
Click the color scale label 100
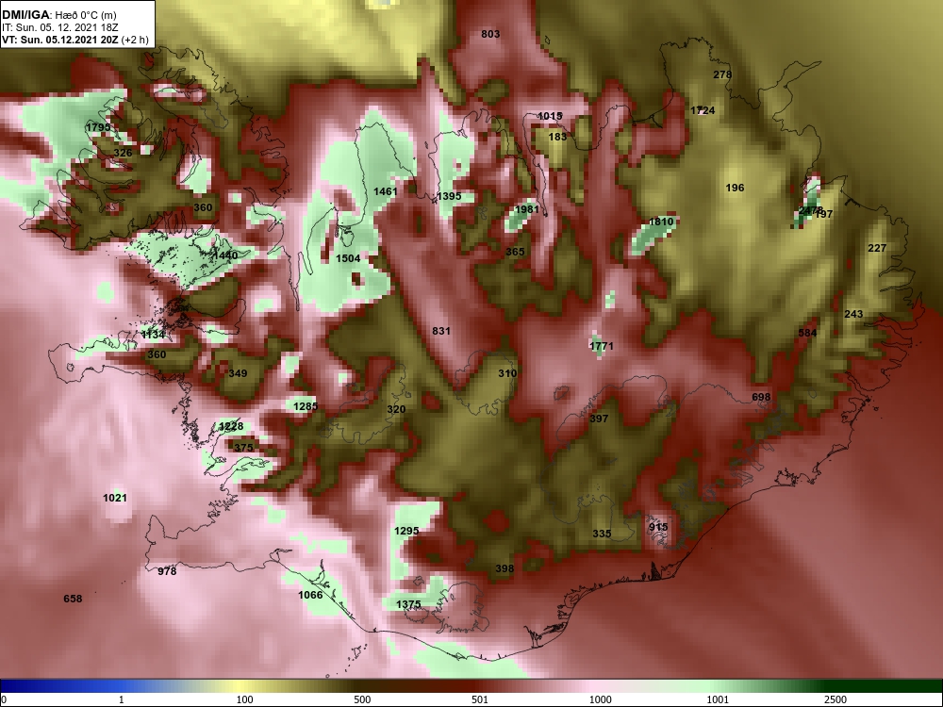244,699
